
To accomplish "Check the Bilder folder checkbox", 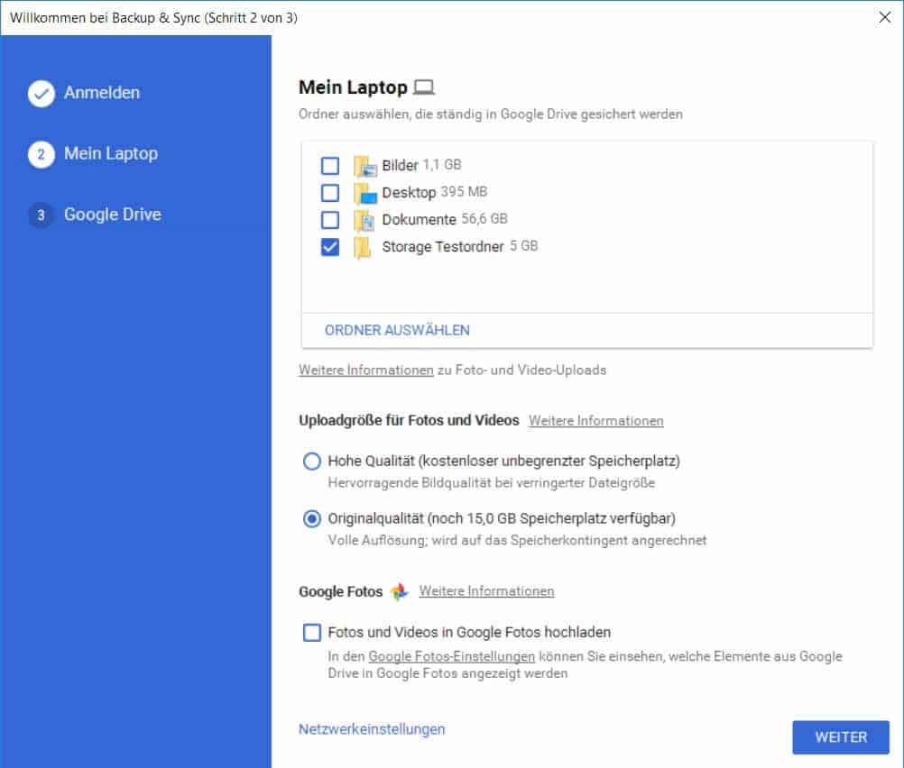I will pyautogui.click(x=330, y=166).
